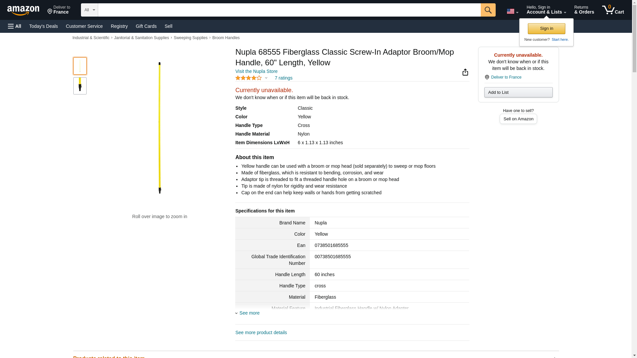Click the share icon
Screen dimensions: 637x358
465,72
